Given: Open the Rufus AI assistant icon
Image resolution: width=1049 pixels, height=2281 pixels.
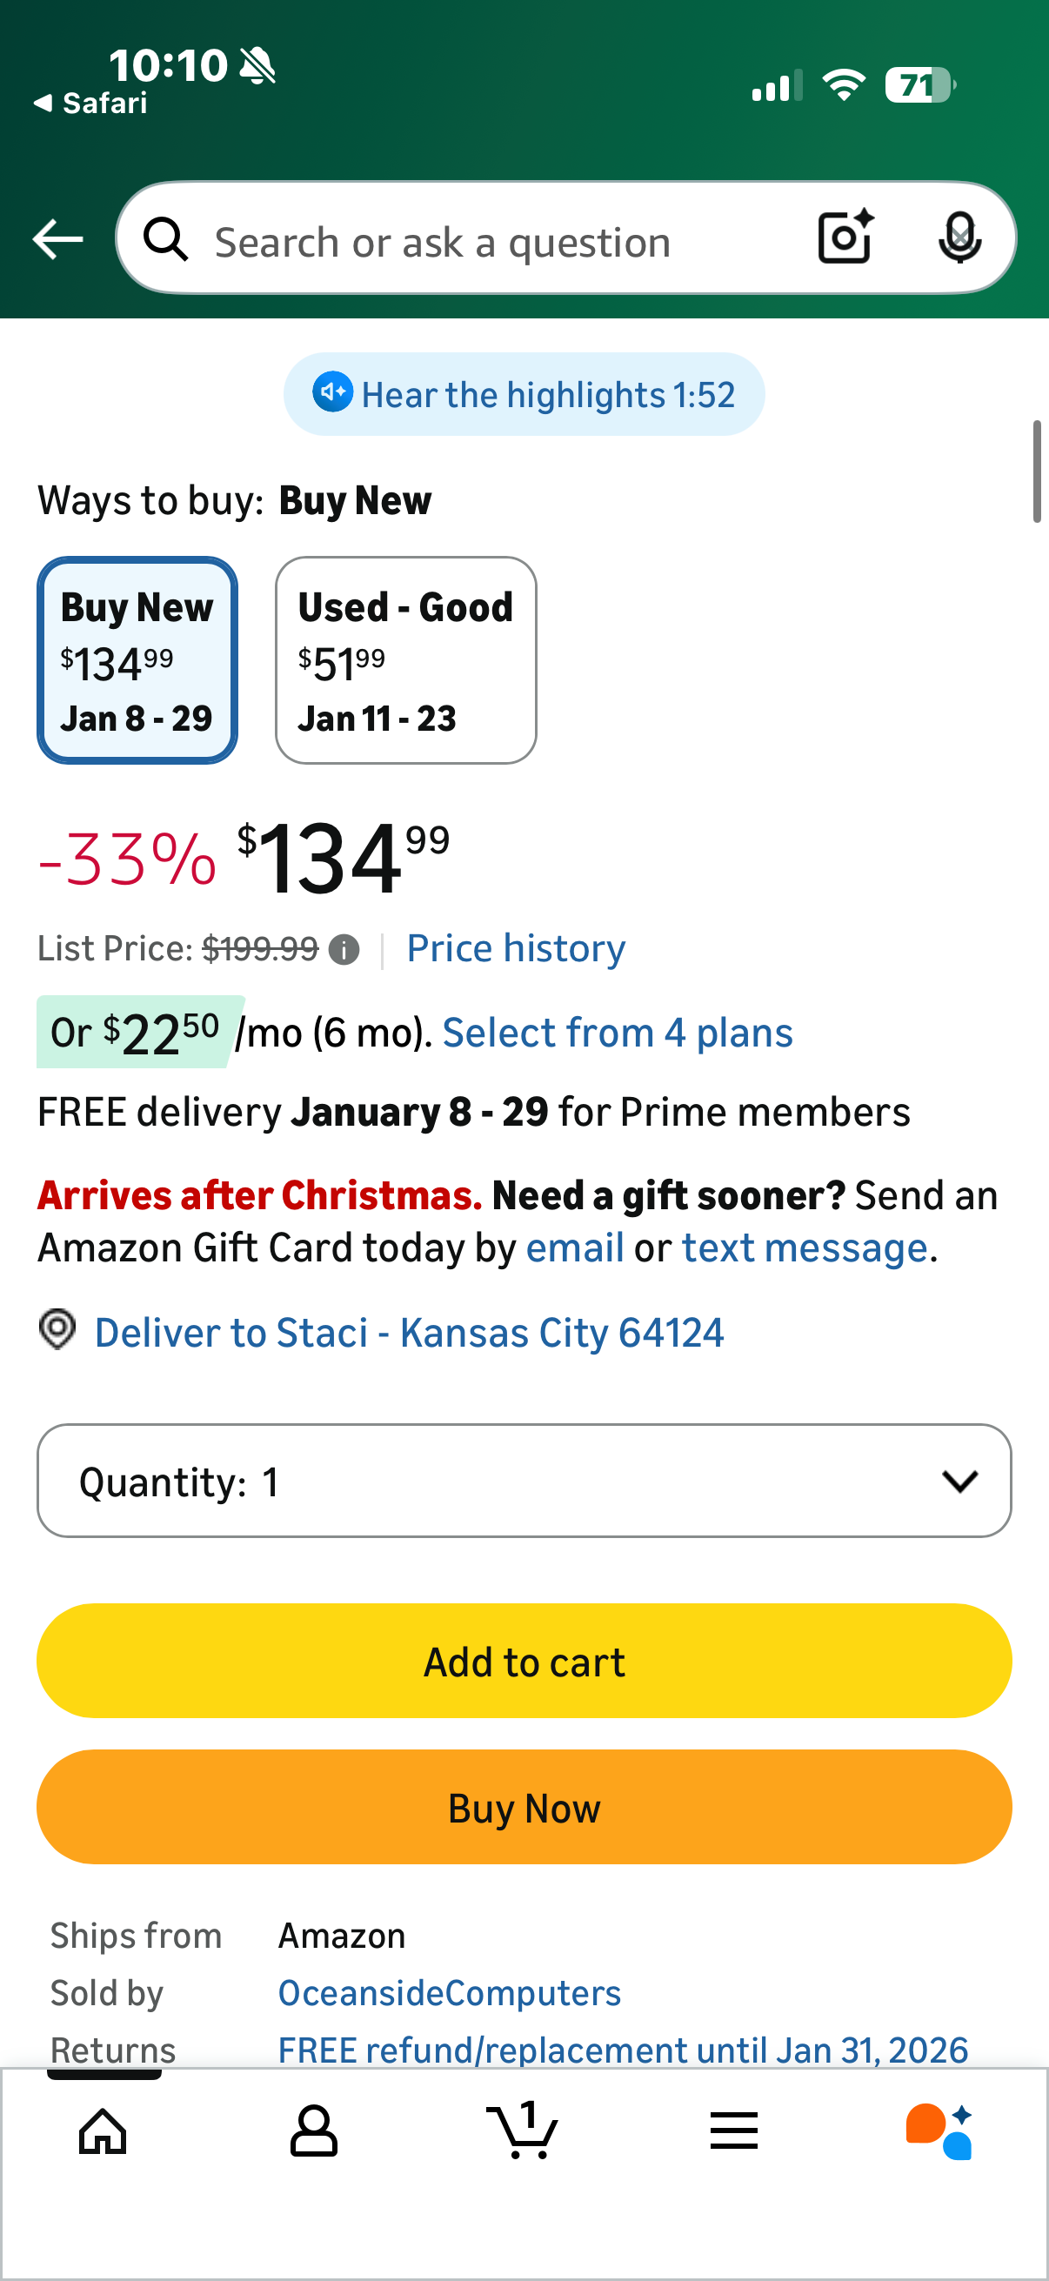Looking at the screenshot, I should tap(940, 2130).
